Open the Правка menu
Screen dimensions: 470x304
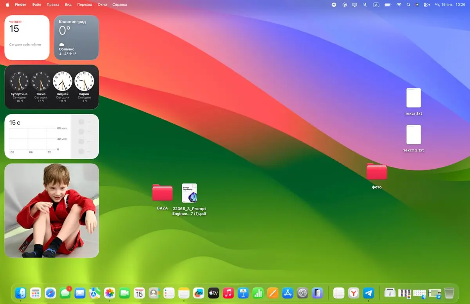53,5
